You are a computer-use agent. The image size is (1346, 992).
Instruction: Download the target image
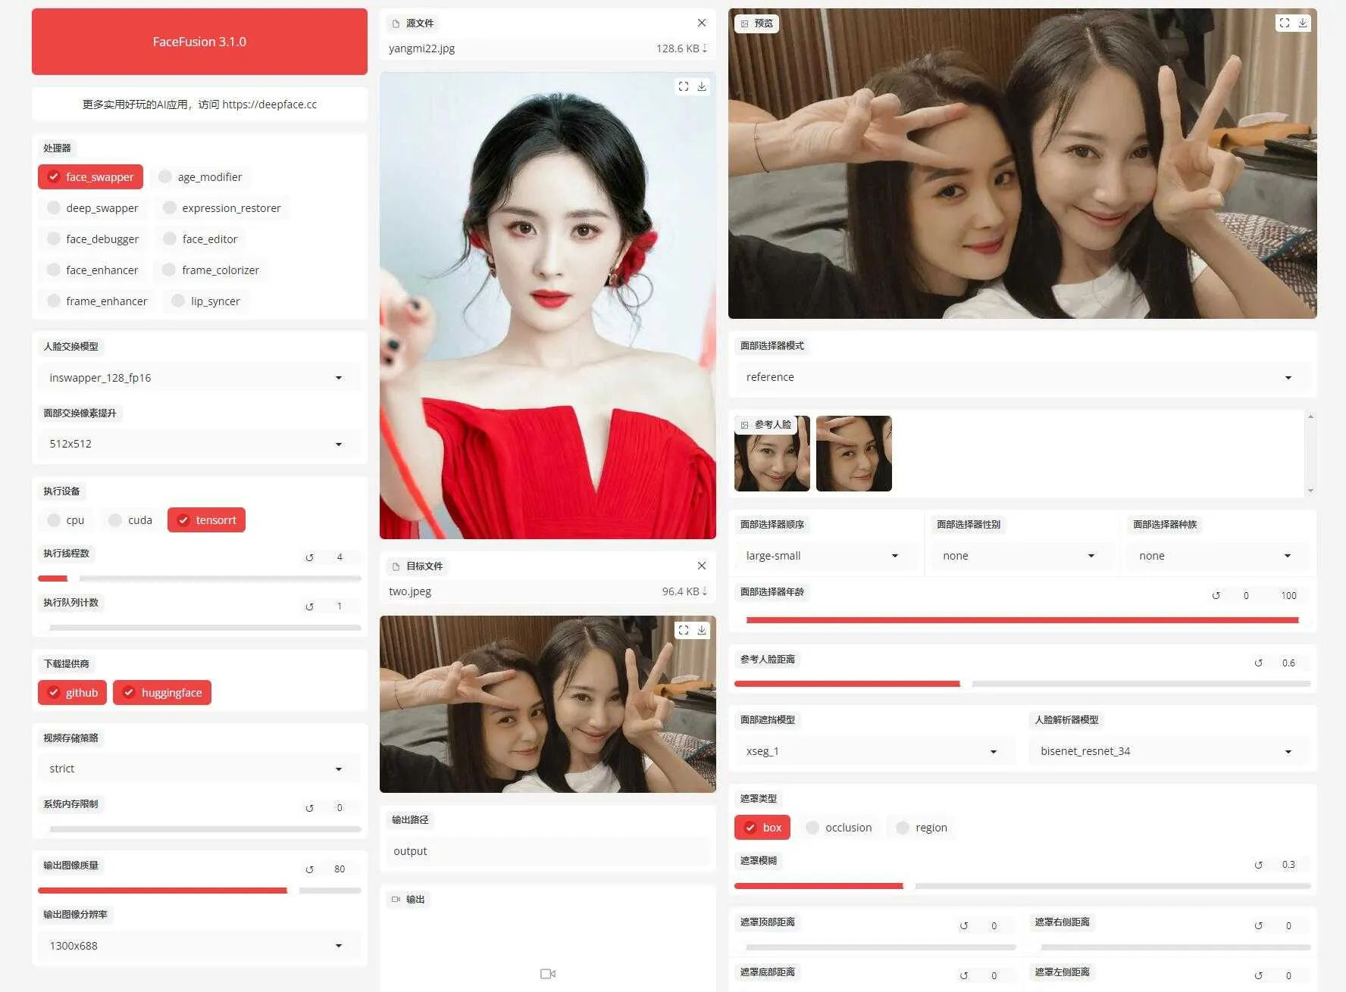(x=702, y=630)
